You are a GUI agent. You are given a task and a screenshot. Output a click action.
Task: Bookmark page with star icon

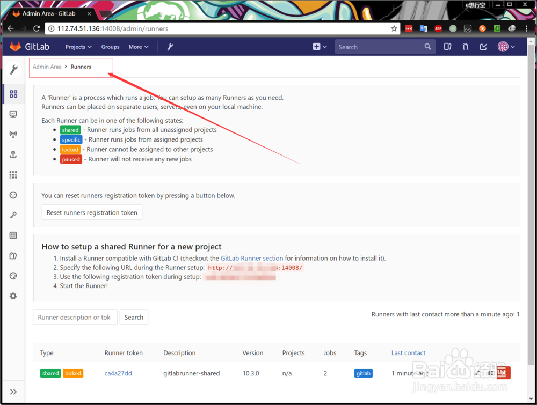click(x=394, y=28)
